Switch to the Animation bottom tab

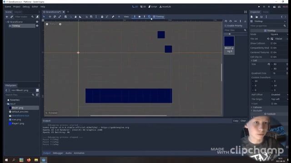(x=79, y=153)
